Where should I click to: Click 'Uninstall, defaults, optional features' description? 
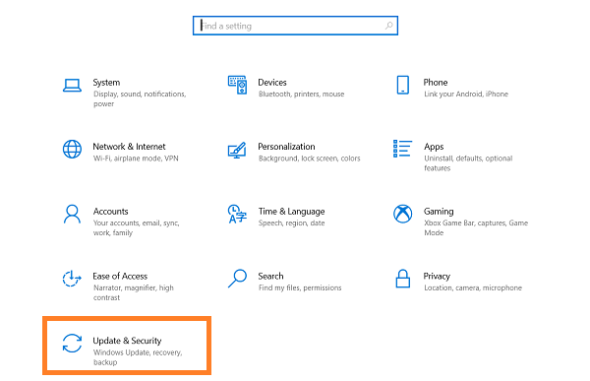coord(468,163)
